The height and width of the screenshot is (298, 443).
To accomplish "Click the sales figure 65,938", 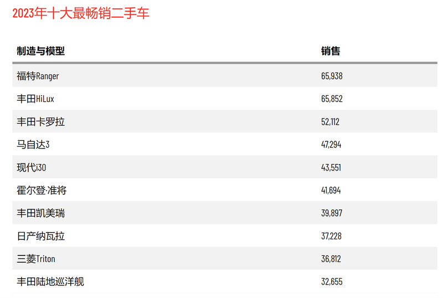I will 332,76.
